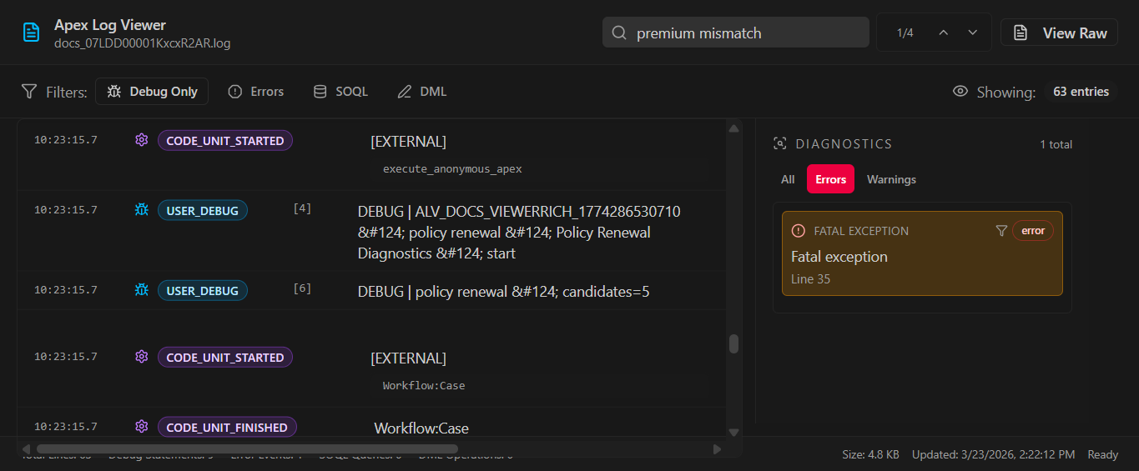The width and height of the screenshot is (1139, 471).
Task: Click log list scroll down arrow
Action: pos(733,432)
